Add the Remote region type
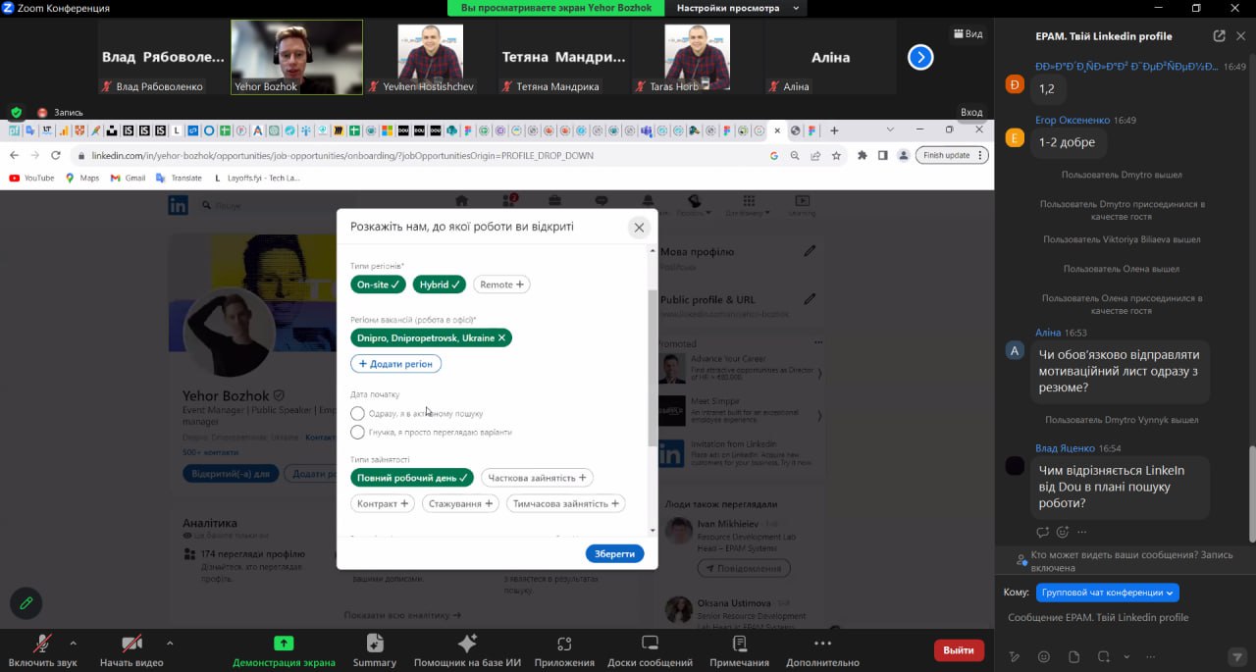The image size is (1256, 672). click(501, 284)
